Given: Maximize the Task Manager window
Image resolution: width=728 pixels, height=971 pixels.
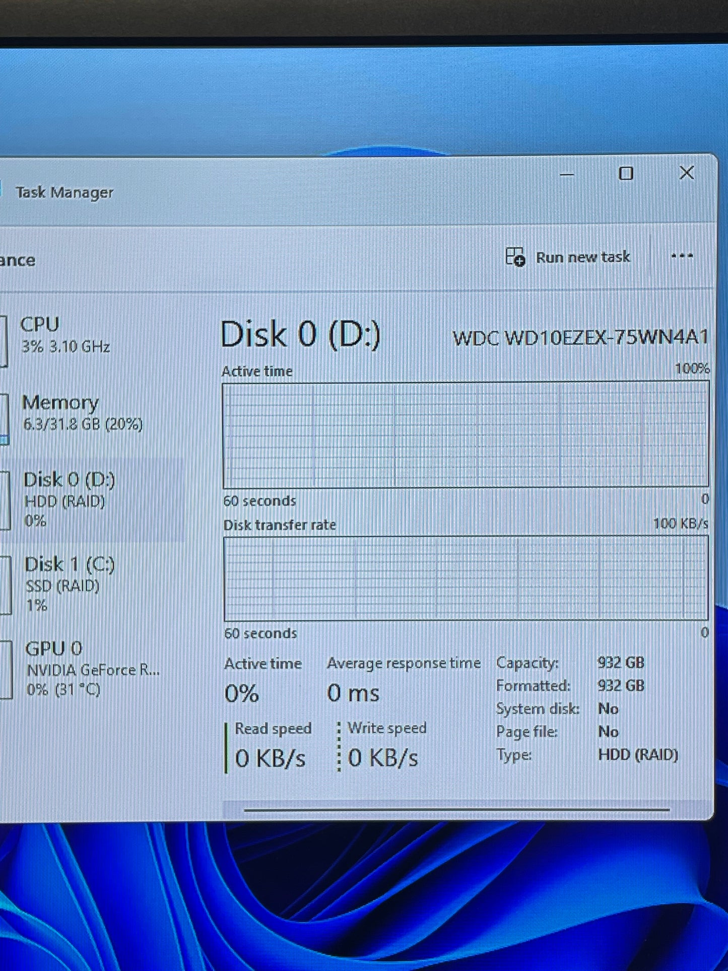Looking at the screenshot, I should (x=626, y=174).
